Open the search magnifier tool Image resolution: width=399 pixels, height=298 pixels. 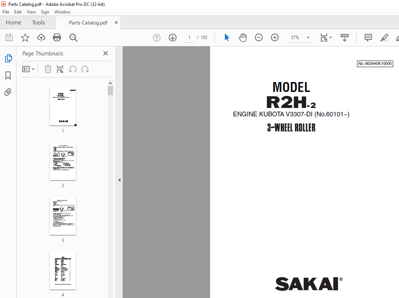pyautogui.click(x=73, y=37)
